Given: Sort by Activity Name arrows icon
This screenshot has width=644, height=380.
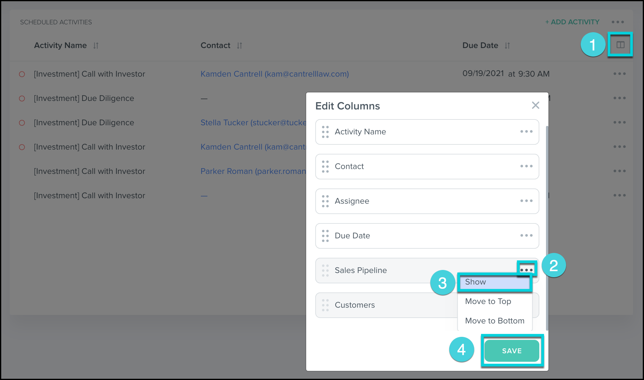Looking at the screenshot, I should [96, 46].
